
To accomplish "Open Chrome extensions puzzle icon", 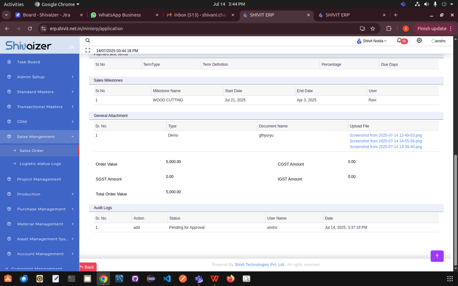I will click(389, 29).
